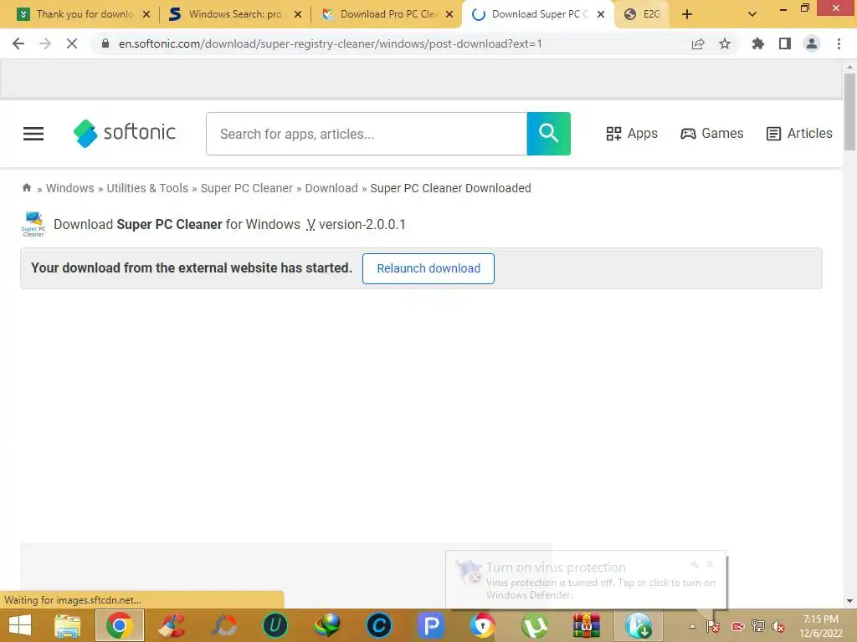Click the vertical page scrollbar thumb
Screen dimensions: 857x642
pyautogui.click(x=849, y=111)
